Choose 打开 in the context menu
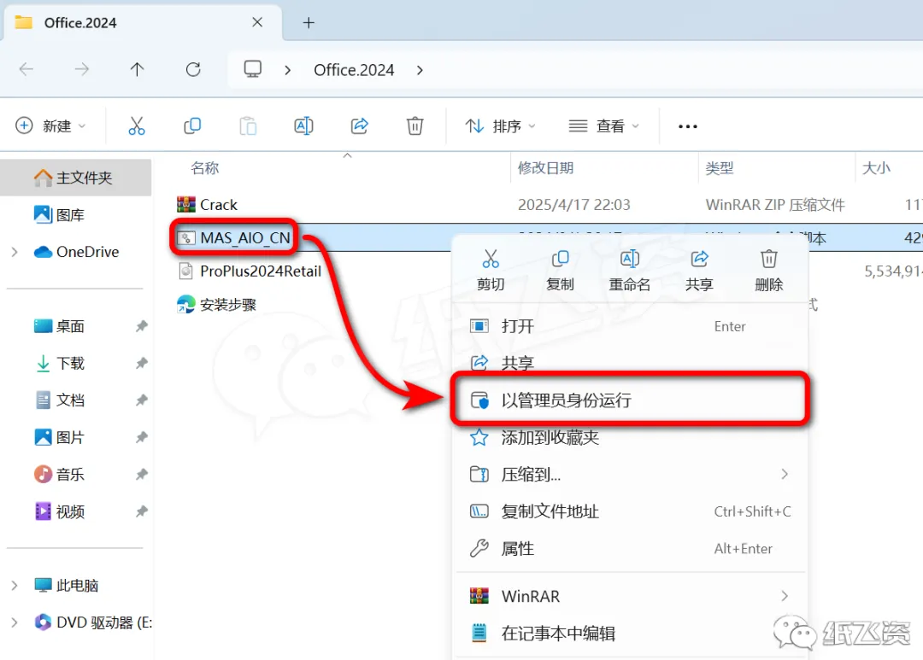This screenshot has height=660, width=923. (x=631, y=326)
